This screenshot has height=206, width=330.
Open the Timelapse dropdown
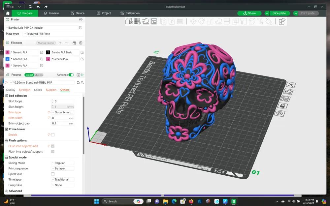[63, 180]
